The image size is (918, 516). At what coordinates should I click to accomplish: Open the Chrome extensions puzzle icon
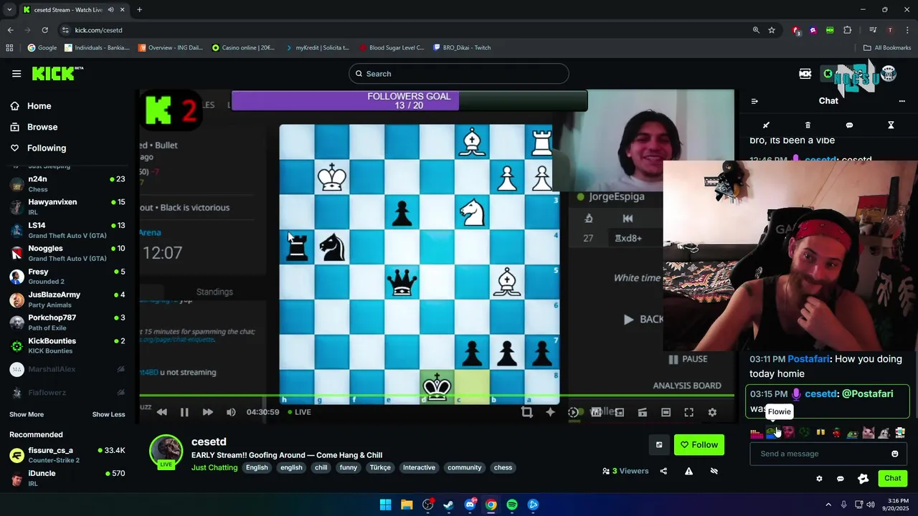click(x=848, y=30)
